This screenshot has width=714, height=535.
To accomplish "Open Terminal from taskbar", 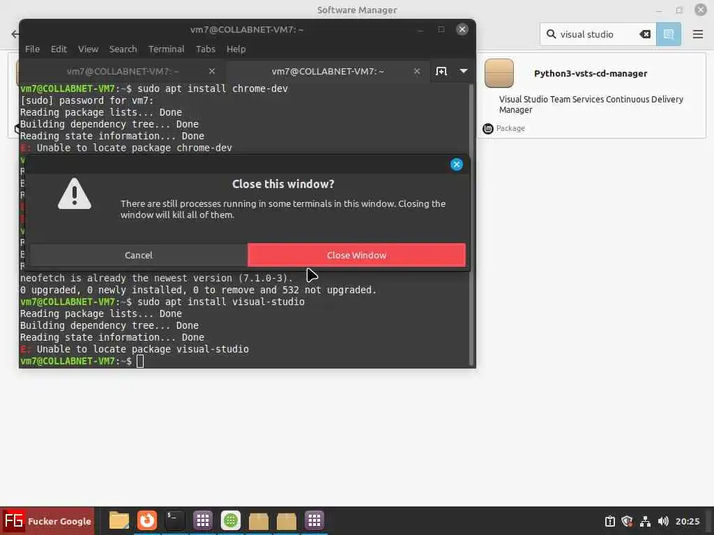I will (x=175, y=520).
